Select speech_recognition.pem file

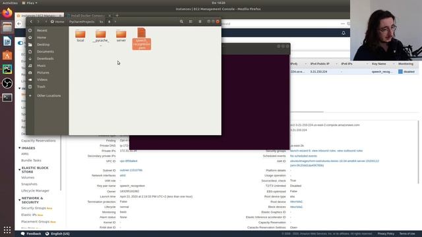(x=142, y=39)
